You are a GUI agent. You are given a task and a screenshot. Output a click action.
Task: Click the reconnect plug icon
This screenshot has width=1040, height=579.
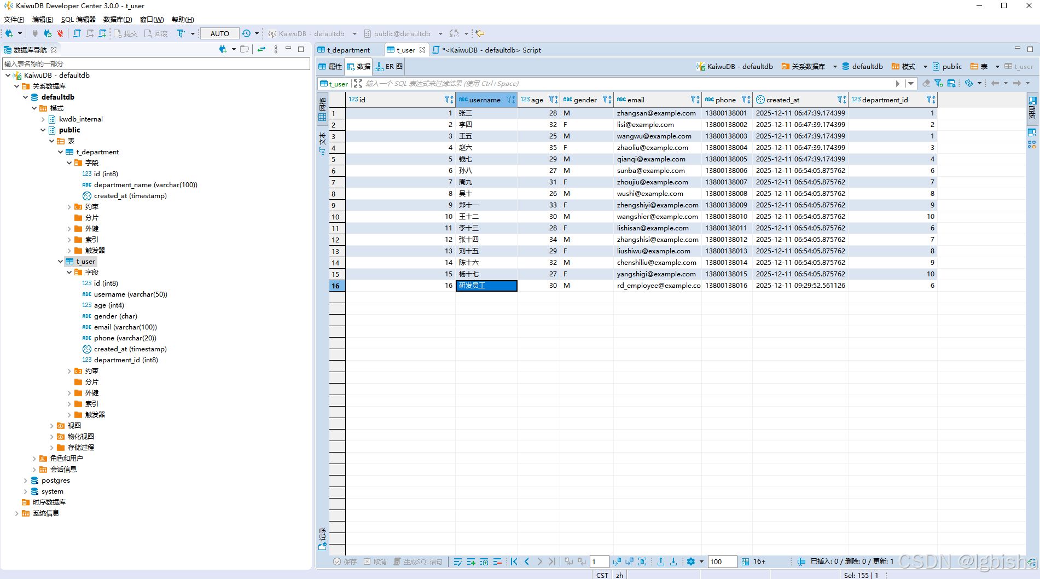pos(48,33)
